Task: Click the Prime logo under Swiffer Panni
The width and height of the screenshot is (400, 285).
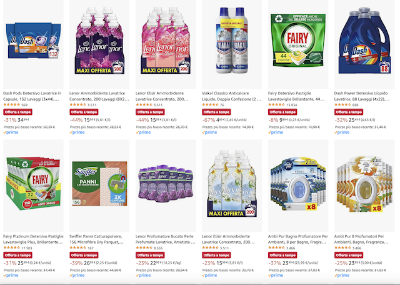Action: 77,275
